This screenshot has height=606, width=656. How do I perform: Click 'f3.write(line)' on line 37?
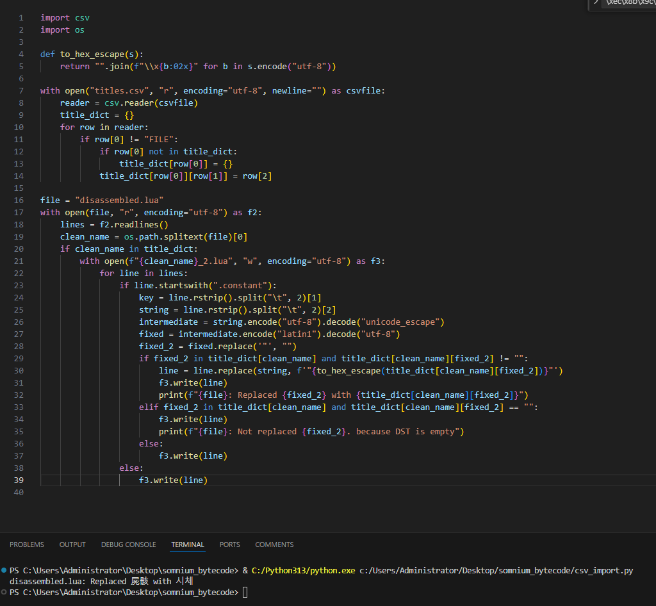[193, 456]
